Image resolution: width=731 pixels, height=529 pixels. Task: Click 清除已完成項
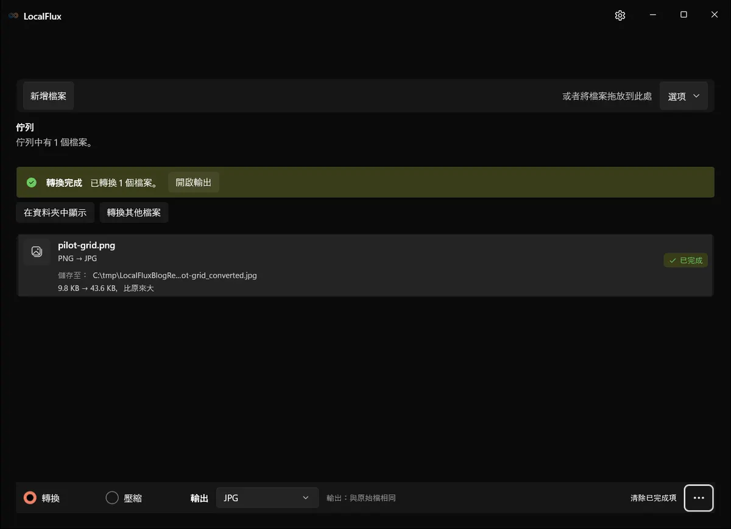[653, 498]
